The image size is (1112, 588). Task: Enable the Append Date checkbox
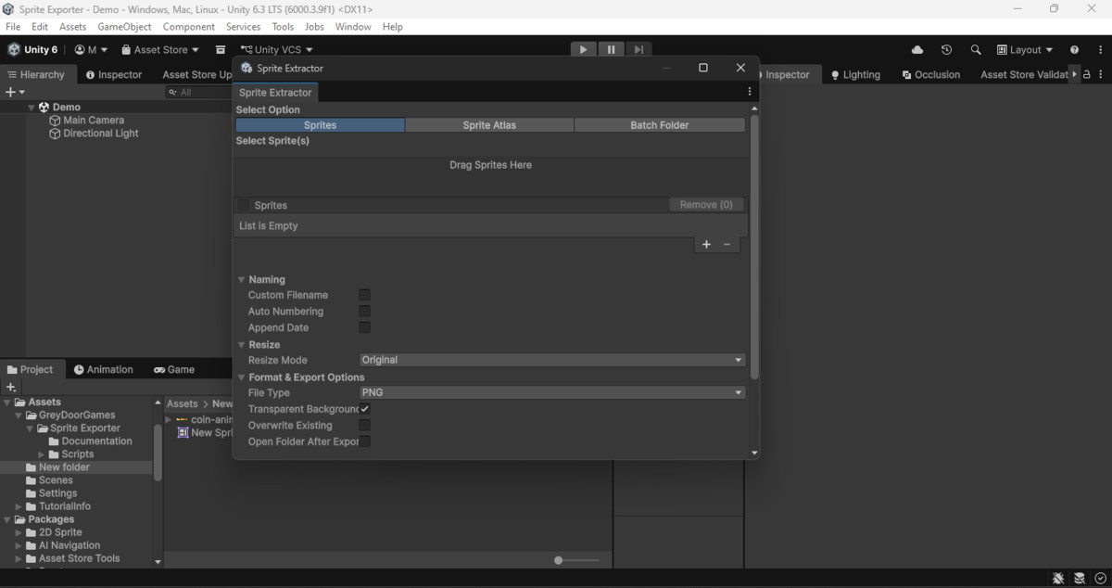pyautogui.click(x=364, y=327)
